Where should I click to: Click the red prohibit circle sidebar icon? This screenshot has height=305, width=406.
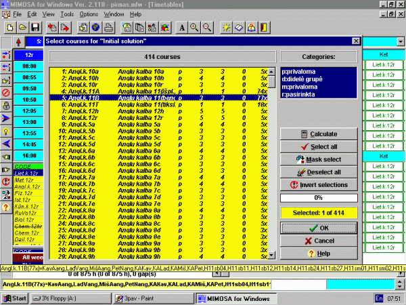[7, 91]
